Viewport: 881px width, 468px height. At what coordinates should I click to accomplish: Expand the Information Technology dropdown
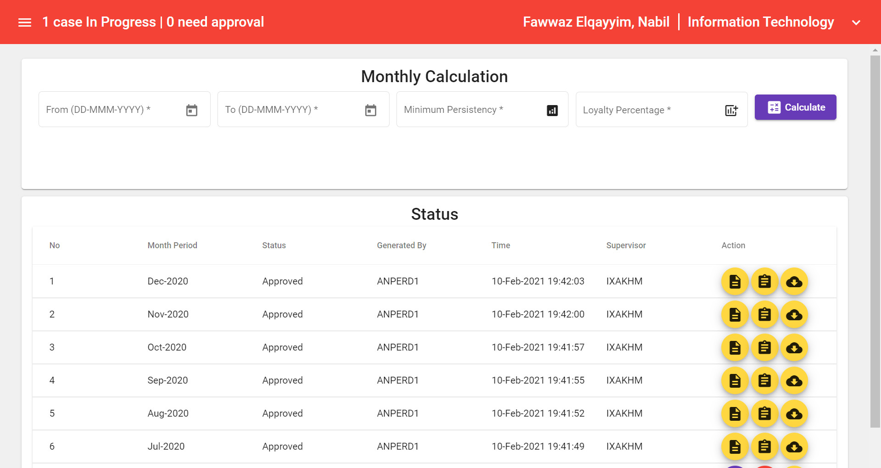(x=856, y=22)
